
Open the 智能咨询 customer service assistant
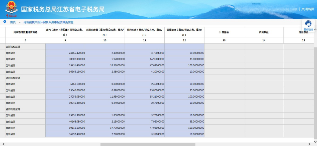(x=308, y=25)
